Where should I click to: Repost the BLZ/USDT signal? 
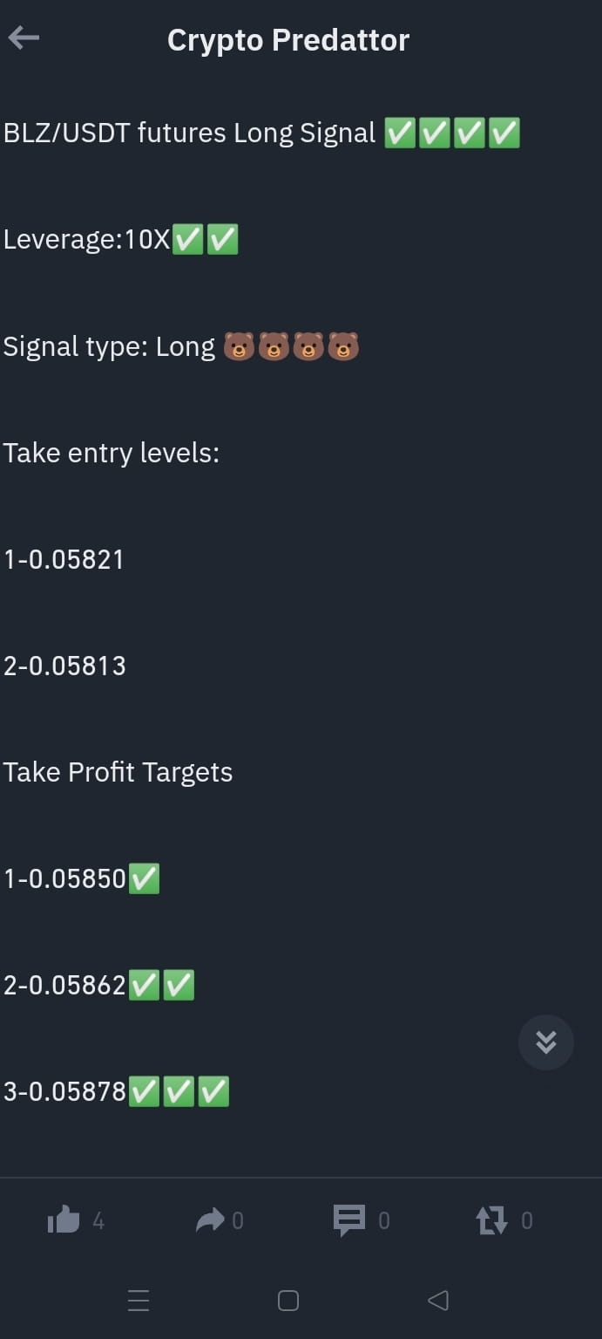(x=492, y=1220)
